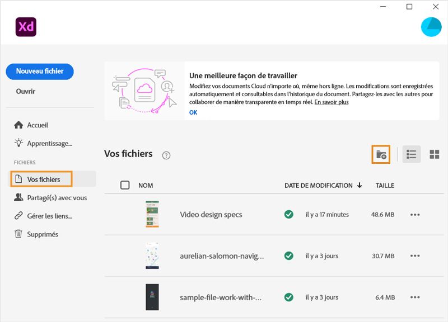Click the Nouveau fichier button
Viewport: 448px width, 322px height.
40,72
